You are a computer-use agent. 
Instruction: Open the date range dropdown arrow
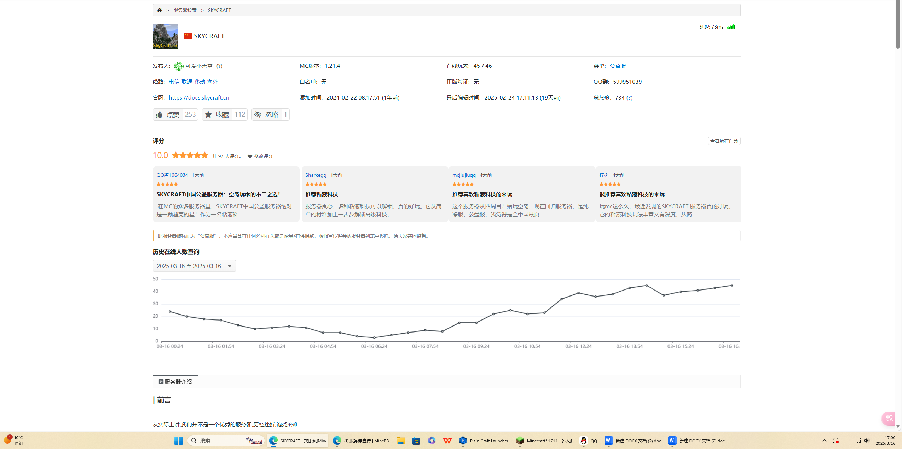pos(230,266)
